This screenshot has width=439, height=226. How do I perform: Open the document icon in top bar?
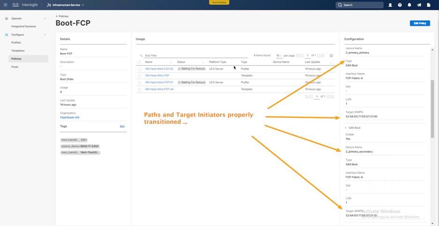(429, 5)
